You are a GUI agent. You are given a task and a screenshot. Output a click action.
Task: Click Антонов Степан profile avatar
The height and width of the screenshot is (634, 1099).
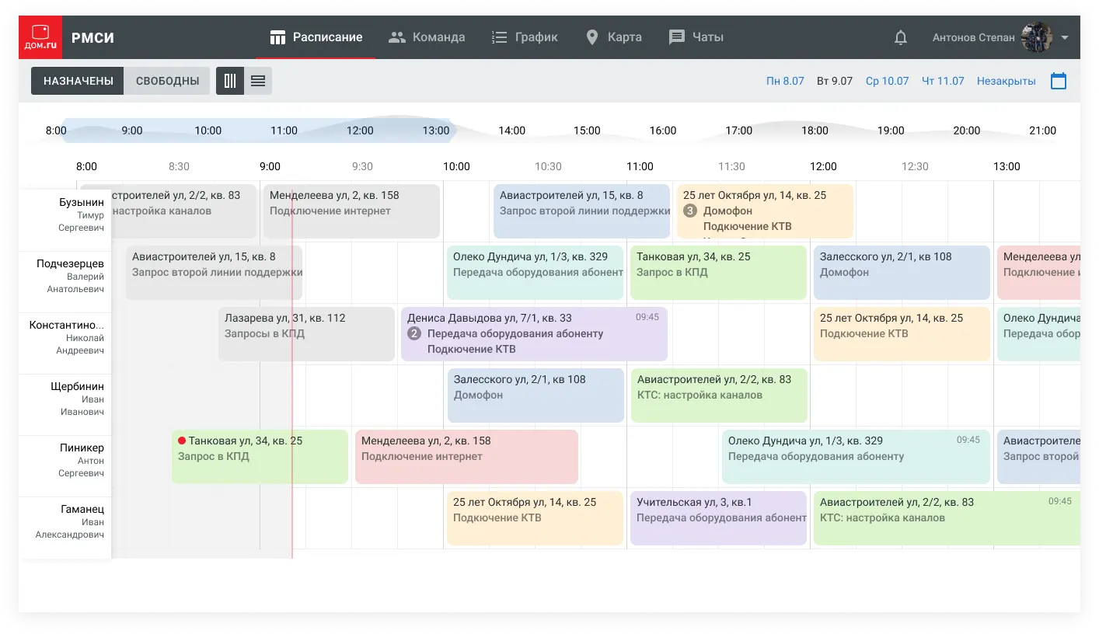coord(1037,37)
